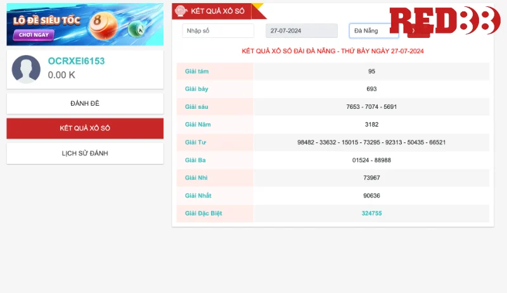Click the 0.00 K account balance
The width and height of the screenshot is (507, 293).
click(61, 75)
